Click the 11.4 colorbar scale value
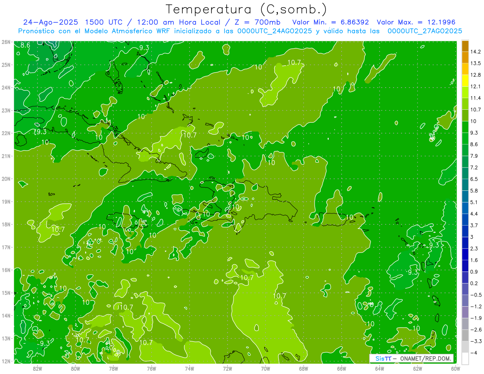Viewport: 484px width, 374px height. point(476,98)
